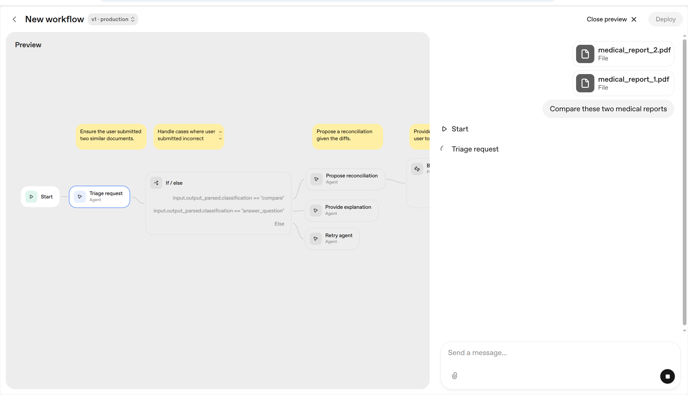
Task: Click the Send a message input field
Action: (549, 353)
